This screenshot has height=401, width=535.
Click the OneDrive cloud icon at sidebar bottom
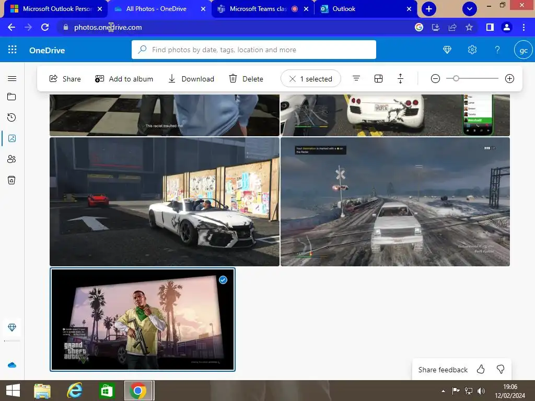(x=12, y=365)
